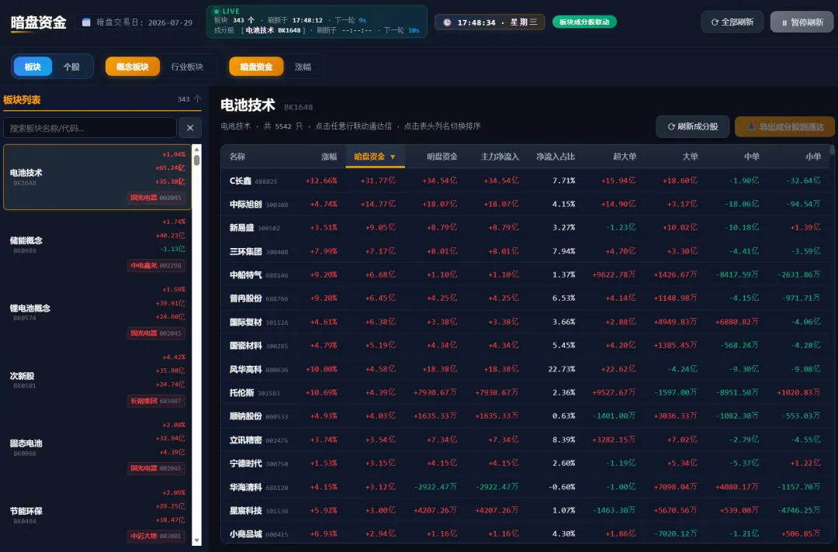Click 中电鑫龙 002298 tag in 储能概念

pyautogui.click(x=156, y=265)
